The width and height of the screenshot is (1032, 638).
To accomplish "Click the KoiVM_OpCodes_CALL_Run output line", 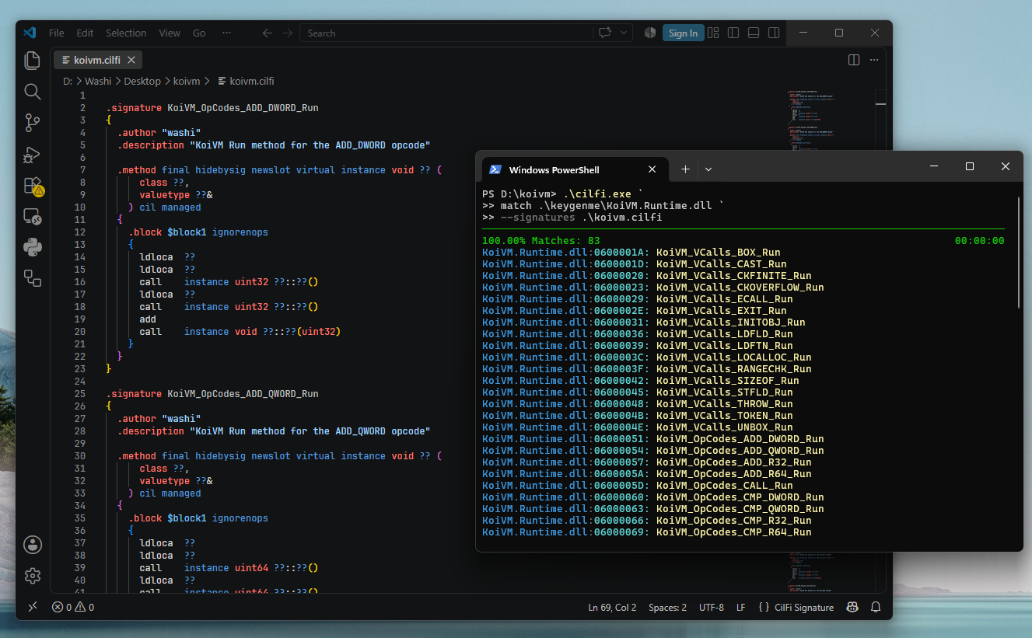I will click(x=638, y=485).
